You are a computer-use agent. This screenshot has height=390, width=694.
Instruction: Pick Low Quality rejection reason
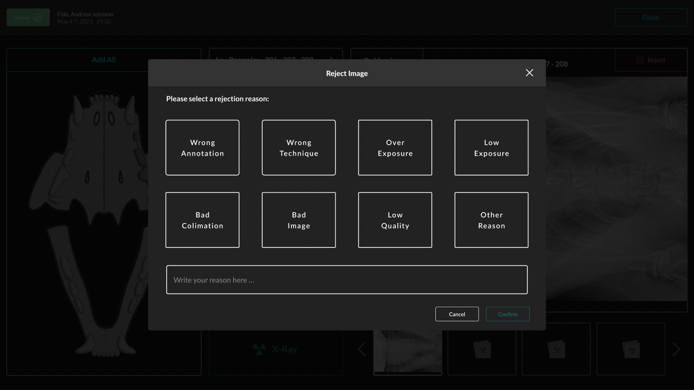[395, 220]
